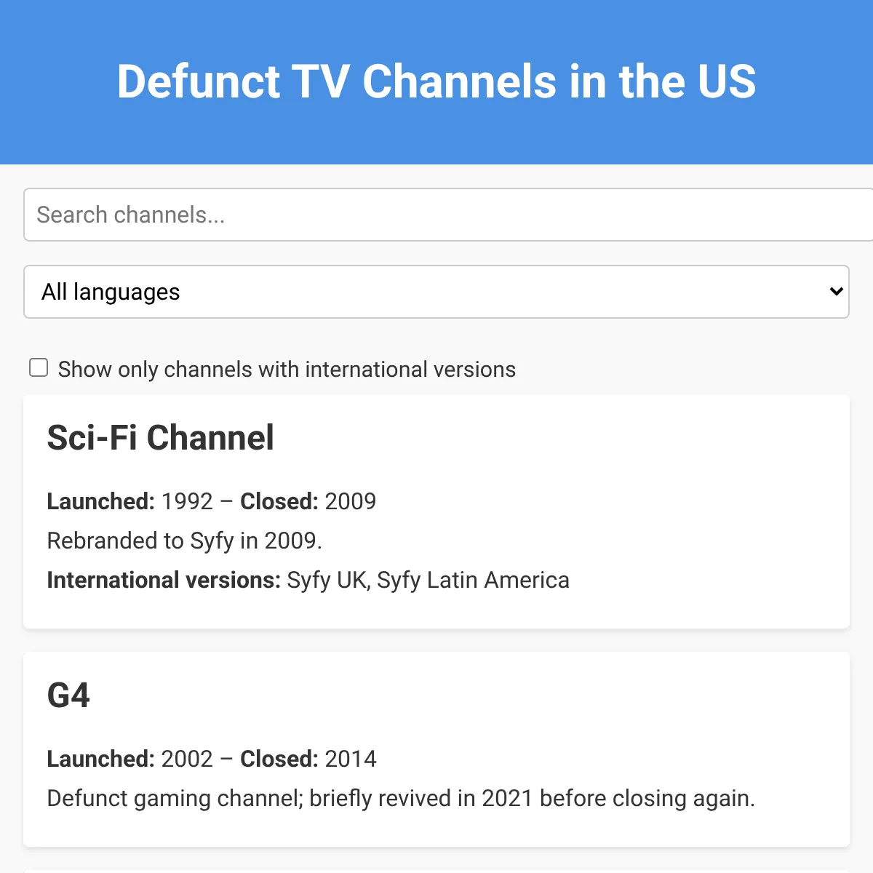
Task: Click the launch year 2002 in the G4 card
Action: pos(187,759)
